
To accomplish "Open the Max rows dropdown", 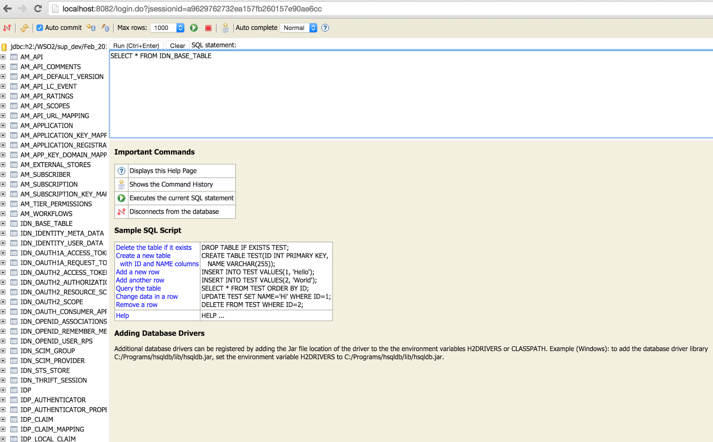I will (167, 28).
